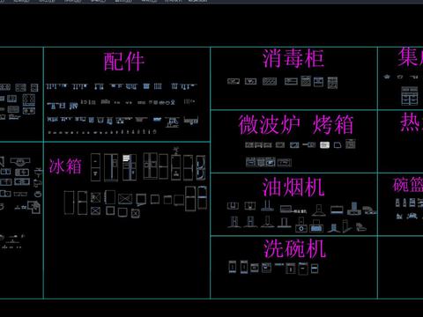
Task: Pick the thin horizontal bar block under 洗碗机
Action: click(x=279, y=264)
